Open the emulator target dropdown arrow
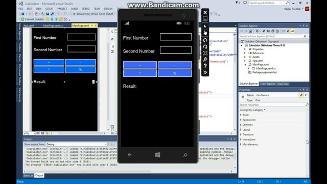 pyautogui.click(x=114, y=14)
